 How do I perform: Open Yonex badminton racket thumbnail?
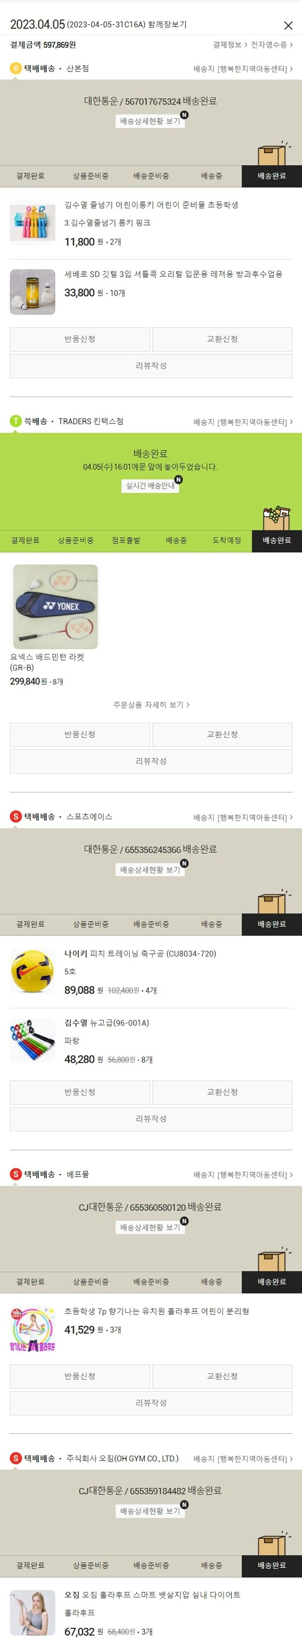[56, 607]
